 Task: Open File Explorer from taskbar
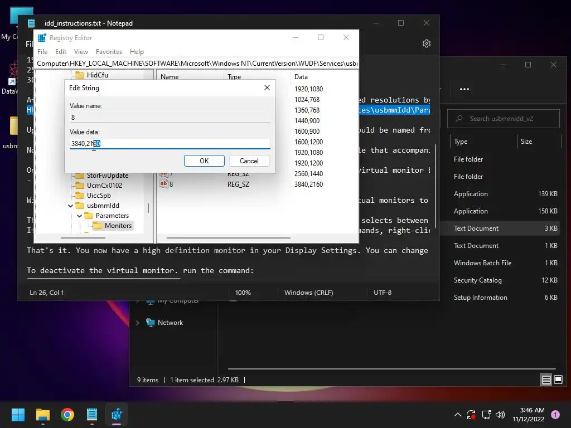coord(42,415)
